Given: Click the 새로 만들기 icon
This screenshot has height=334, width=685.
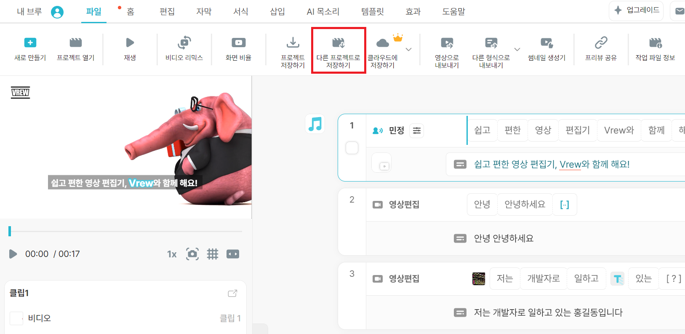Looking at the screenshot, I should [x=30, y=43].
